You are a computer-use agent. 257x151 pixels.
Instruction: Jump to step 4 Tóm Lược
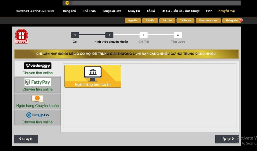178,35
